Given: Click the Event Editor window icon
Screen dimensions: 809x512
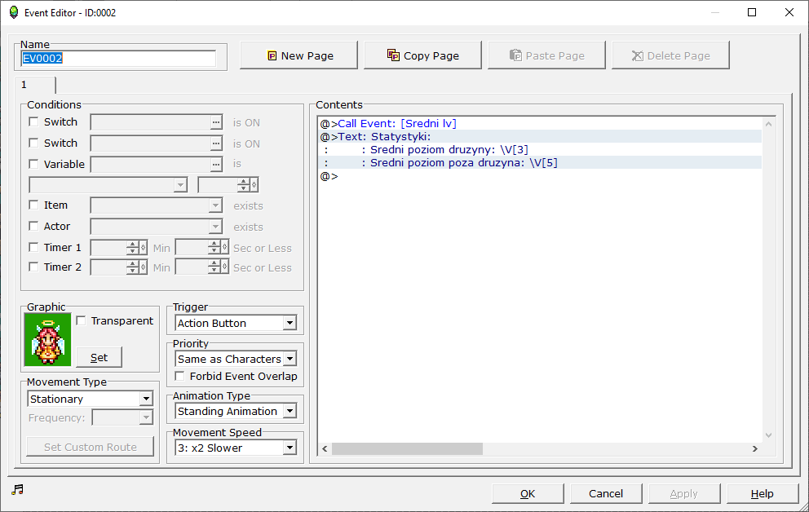Looking at the screenshot, I should pos(14,12).
